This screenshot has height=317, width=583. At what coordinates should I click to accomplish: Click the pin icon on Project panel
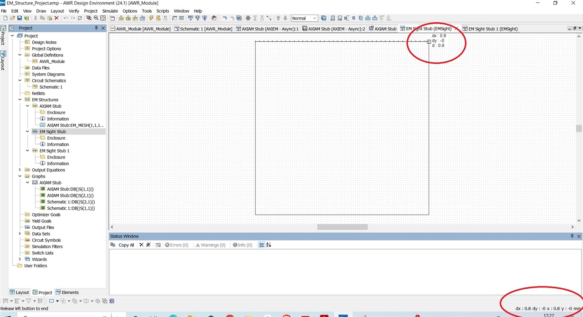pos(96,28)
